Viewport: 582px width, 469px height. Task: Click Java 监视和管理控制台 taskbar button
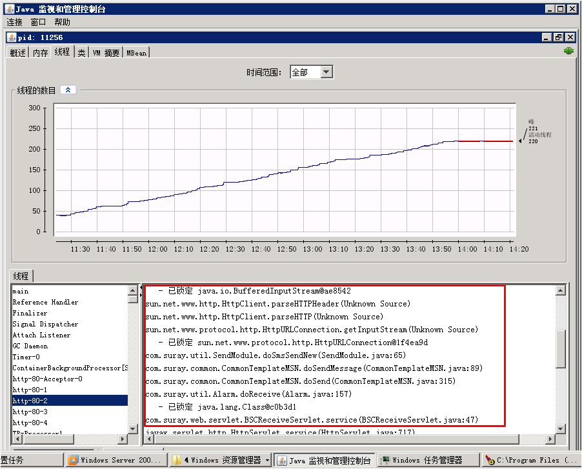click(x=325, y=460)
